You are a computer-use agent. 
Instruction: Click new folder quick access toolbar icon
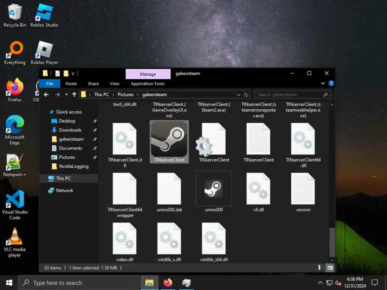[66, 73]
